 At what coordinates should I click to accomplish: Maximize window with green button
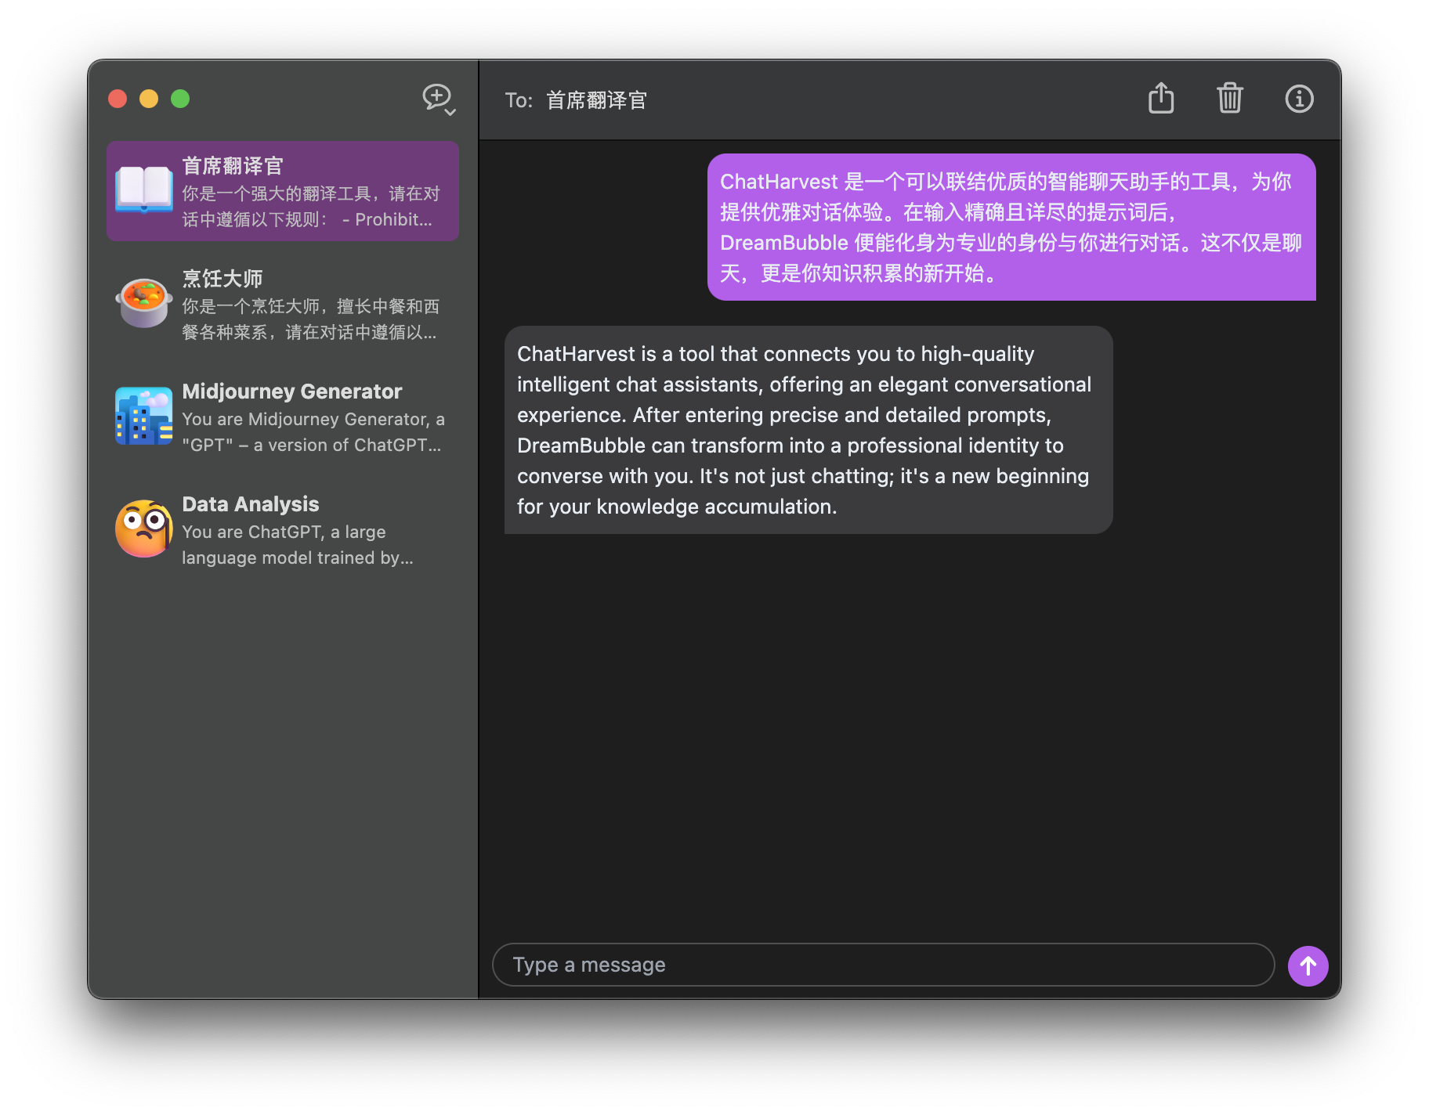(180, 99)
